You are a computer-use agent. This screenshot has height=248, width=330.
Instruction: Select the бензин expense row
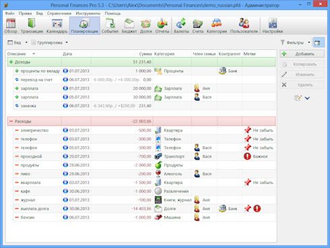(x=144, y=217)
